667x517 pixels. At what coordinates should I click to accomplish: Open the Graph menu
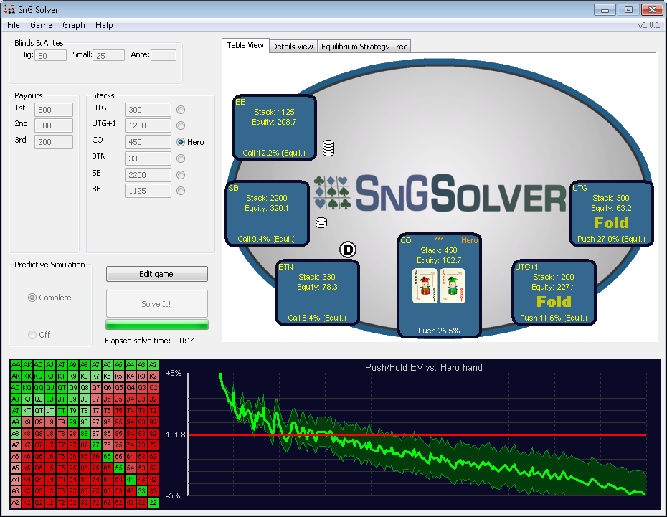[x=74, y=25]
